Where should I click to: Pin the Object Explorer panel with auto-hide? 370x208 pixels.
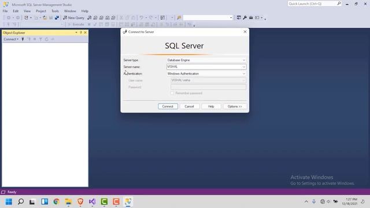[x=81, y=32]
